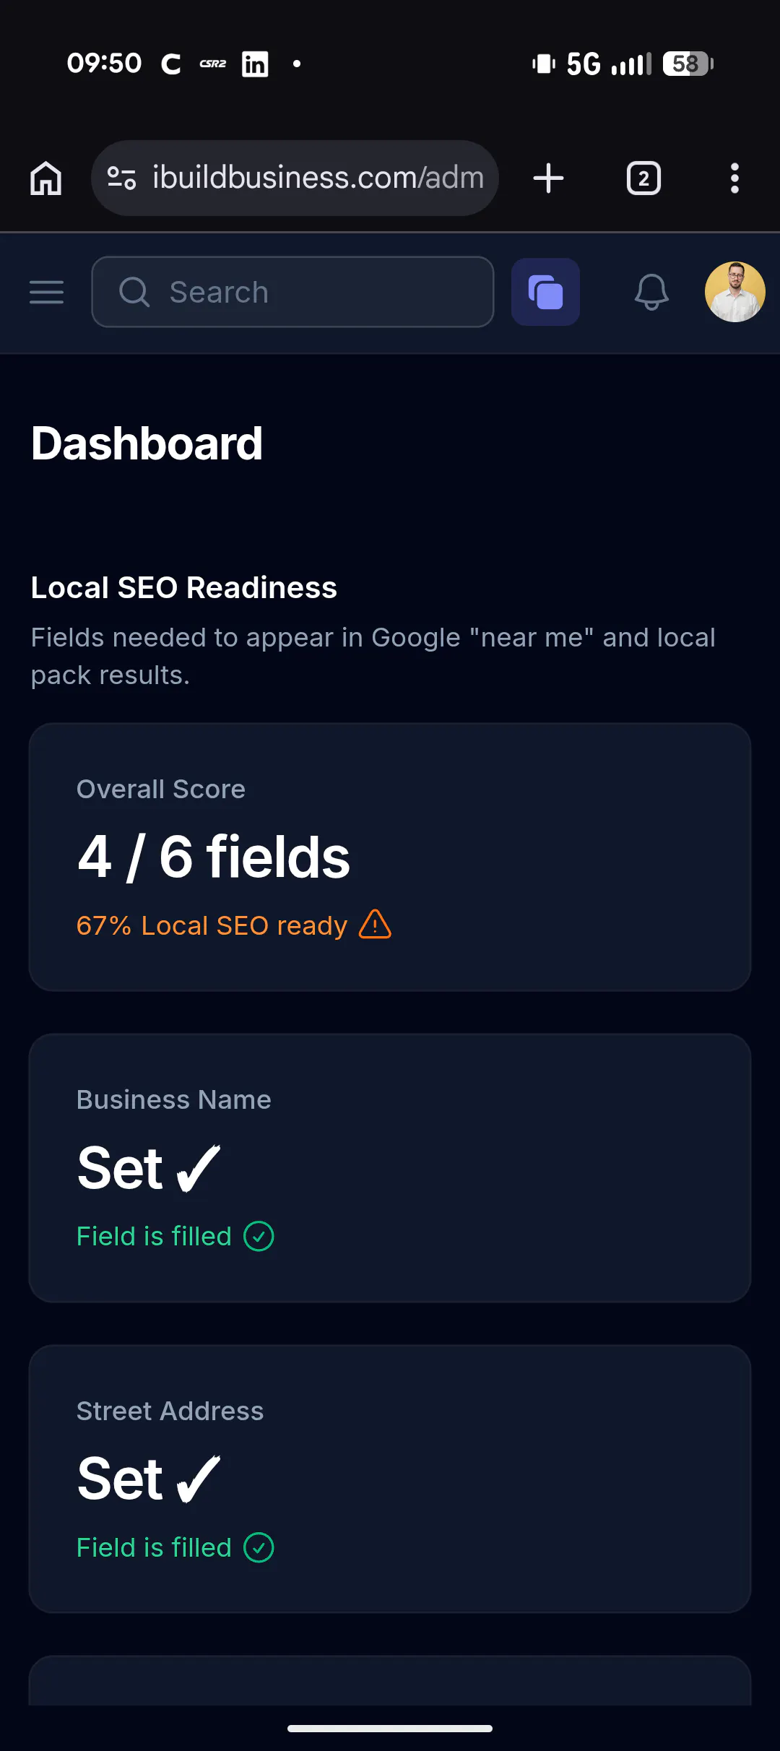Tap the LinkedIn notification icon in status bar

pyautogui.click(x=255, y=64)
